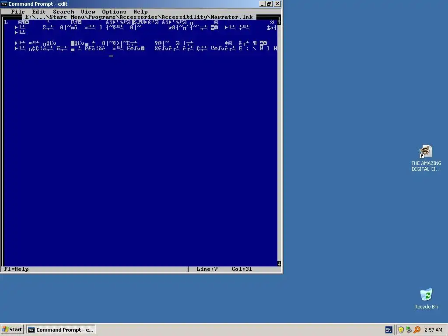Click the editor scroll down arrow
The width and height of the screenshot is (448, 336).
[x=279, y=263]
